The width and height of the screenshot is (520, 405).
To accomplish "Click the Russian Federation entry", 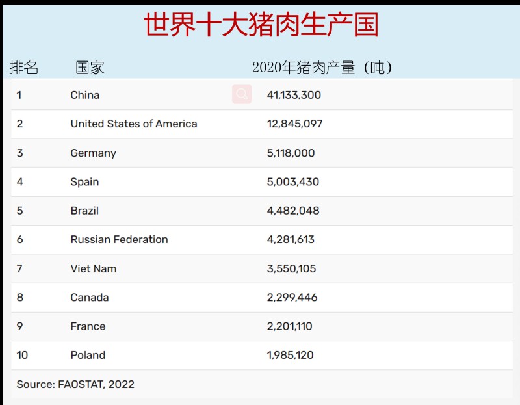I will [119, 239].
